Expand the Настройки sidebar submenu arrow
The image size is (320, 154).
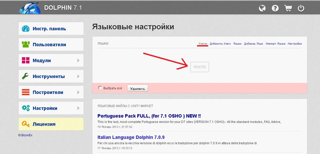click(x=78, y=108)
